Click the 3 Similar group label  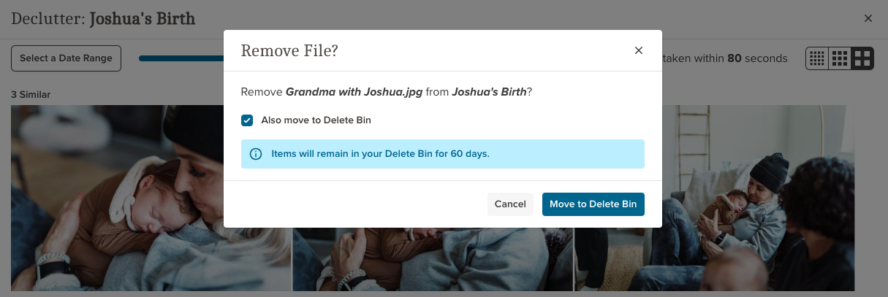tap(31, 95)
